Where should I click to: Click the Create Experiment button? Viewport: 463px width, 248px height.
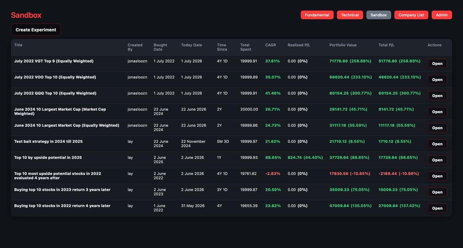pyautogui.click(x=36, y=30)
